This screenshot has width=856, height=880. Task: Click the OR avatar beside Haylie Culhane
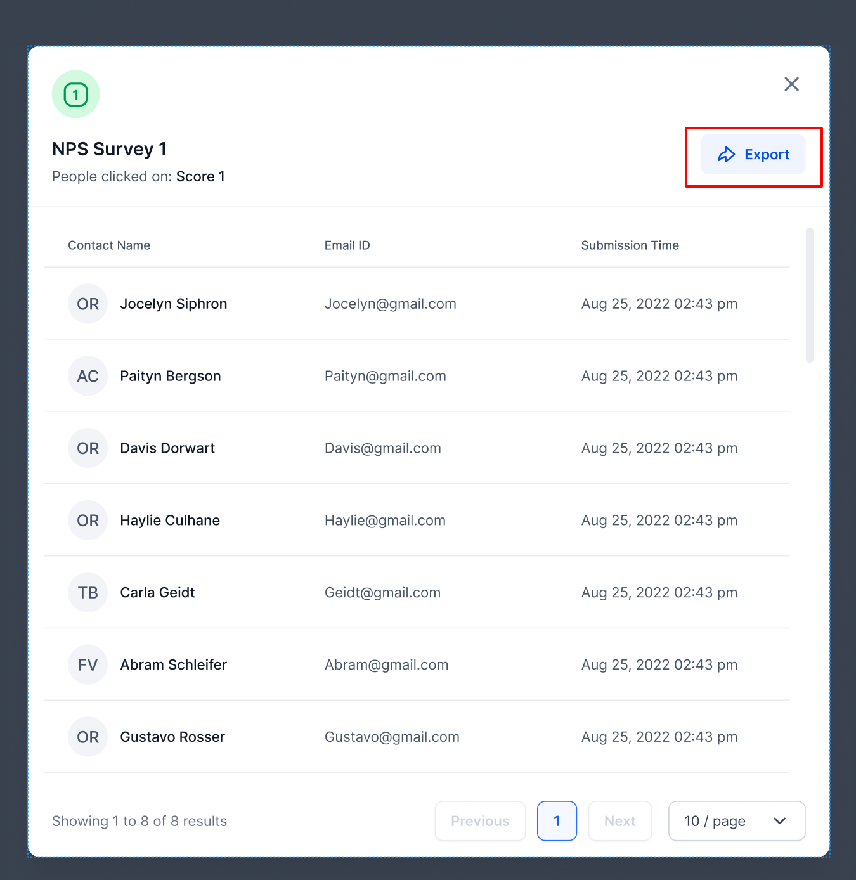(88, 521)
